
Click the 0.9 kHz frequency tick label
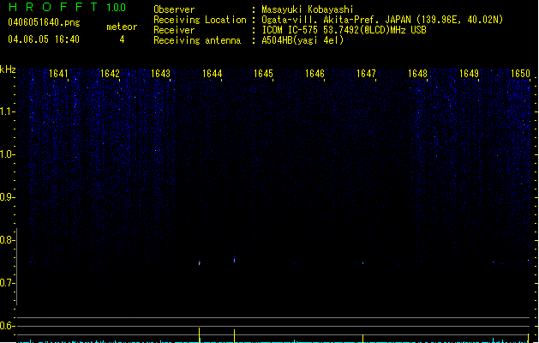(7, 197)
